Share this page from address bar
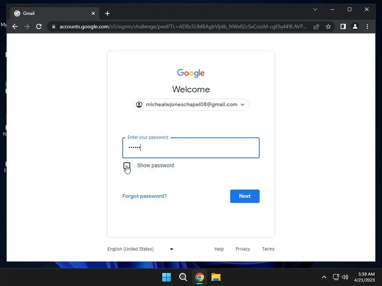The image size is (382, 286). coord(316,26)
